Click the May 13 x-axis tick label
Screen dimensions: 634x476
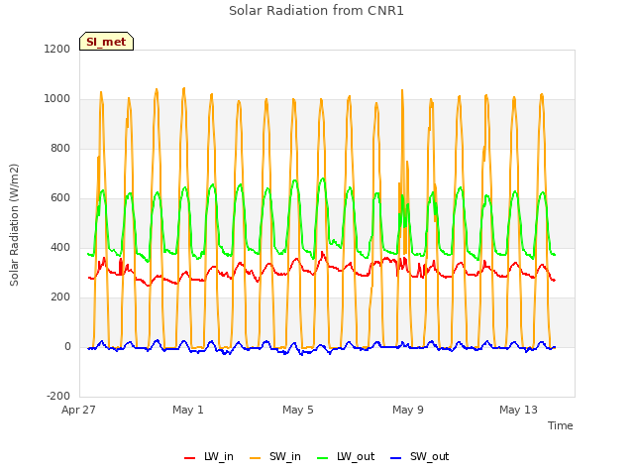pyautogui.click(x=518, y=410)
